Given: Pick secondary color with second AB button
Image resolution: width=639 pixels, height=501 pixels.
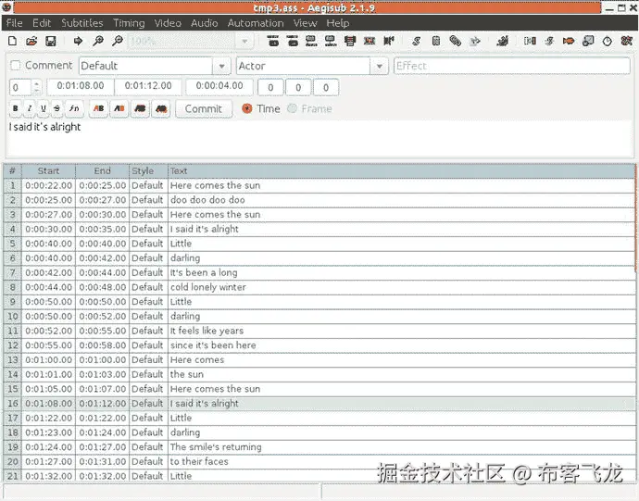Looking at the screenshot, I should pos(119,108).
